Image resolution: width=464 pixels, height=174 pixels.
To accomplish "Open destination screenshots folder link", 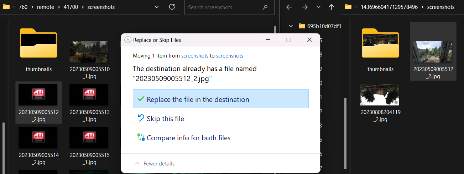I will coord(229,56).
